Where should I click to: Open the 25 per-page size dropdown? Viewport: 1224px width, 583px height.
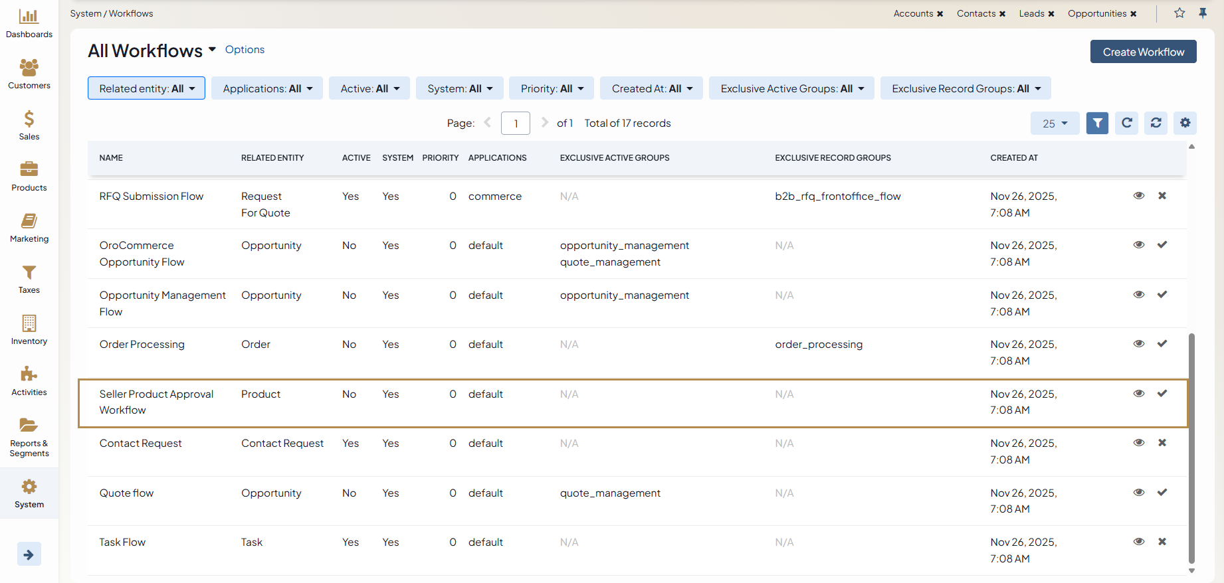click(1055, 124)
